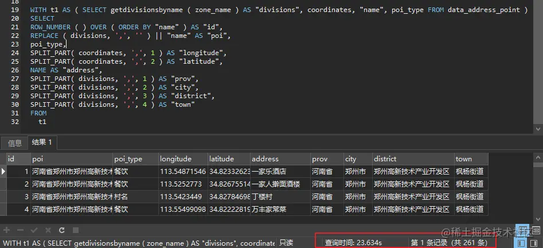This screenshot has height=248, width=543.
Task: Click the latitude cell starting with 34.82675514
Action: pos(229,184)
